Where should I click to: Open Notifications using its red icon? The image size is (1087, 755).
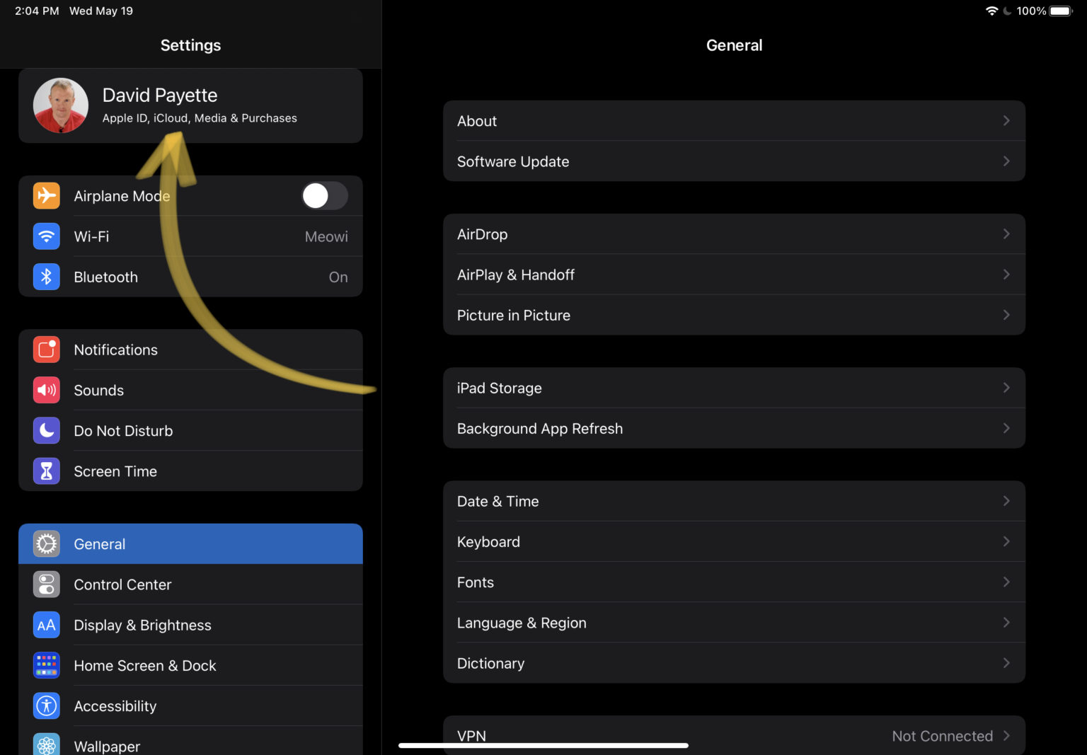(47, 350)
